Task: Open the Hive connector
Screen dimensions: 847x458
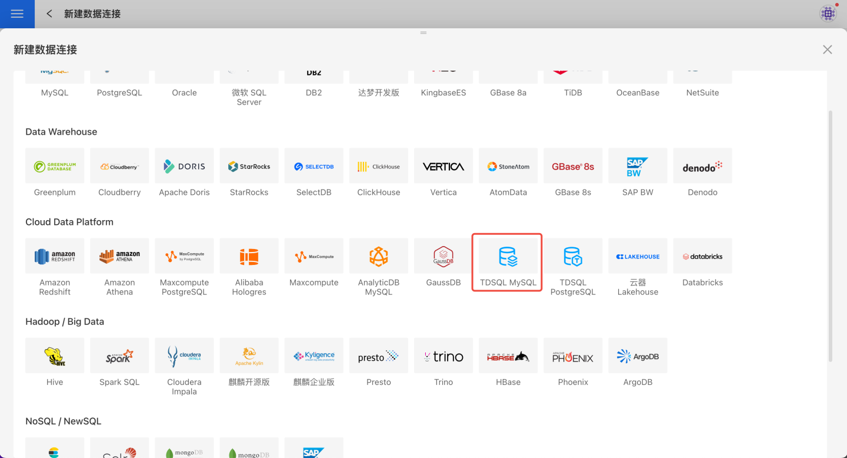Action: click(x=55, y=356)
